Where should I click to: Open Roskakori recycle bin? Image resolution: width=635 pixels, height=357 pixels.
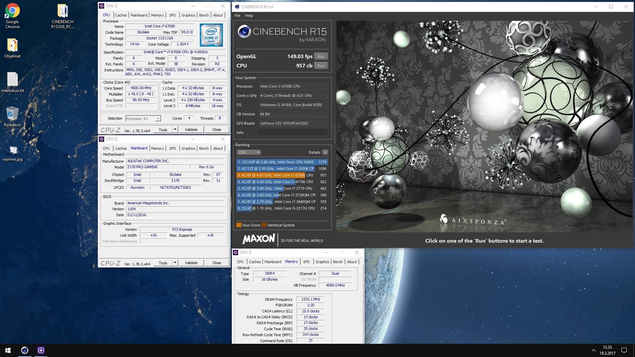[x=12, y=116]
